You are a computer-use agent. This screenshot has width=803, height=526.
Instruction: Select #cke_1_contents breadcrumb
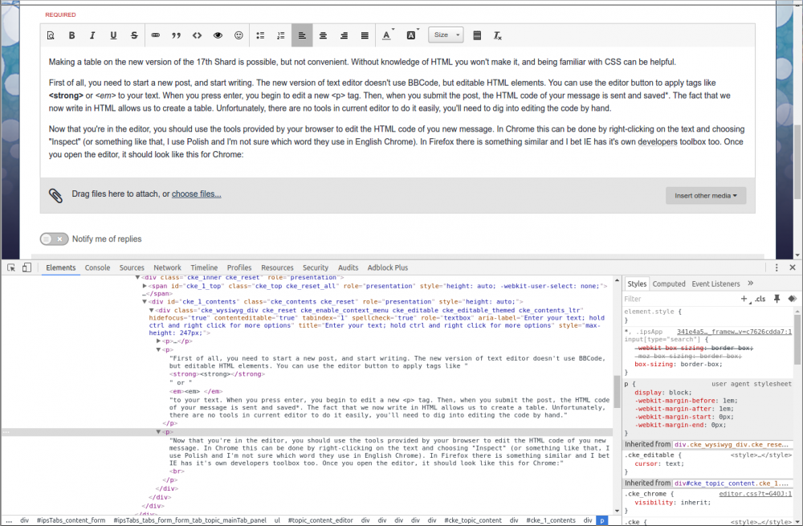pos(551,520)
